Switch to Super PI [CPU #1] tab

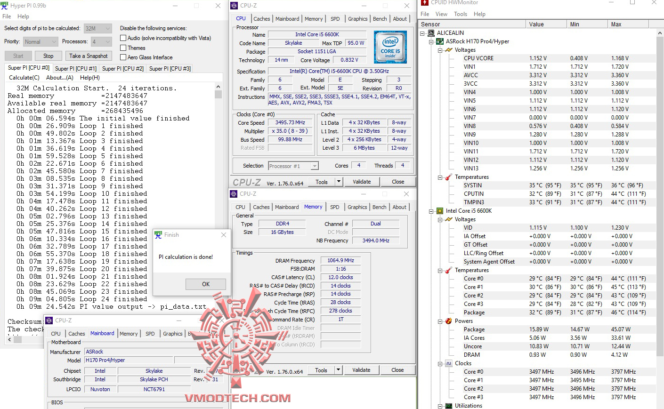click(76, 69)
